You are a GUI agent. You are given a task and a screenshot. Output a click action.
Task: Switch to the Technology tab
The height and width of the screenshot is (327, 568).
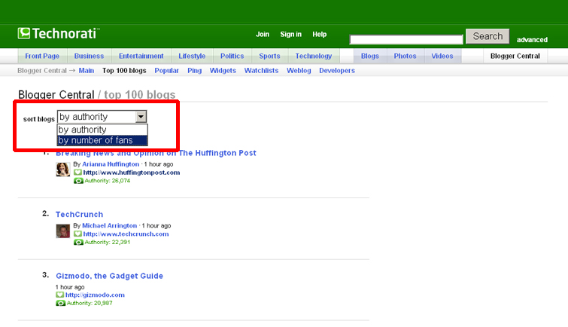pyautogui.click(x=314, y=56)
